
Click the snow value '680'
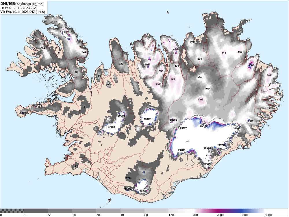click(x=269, y=75)
